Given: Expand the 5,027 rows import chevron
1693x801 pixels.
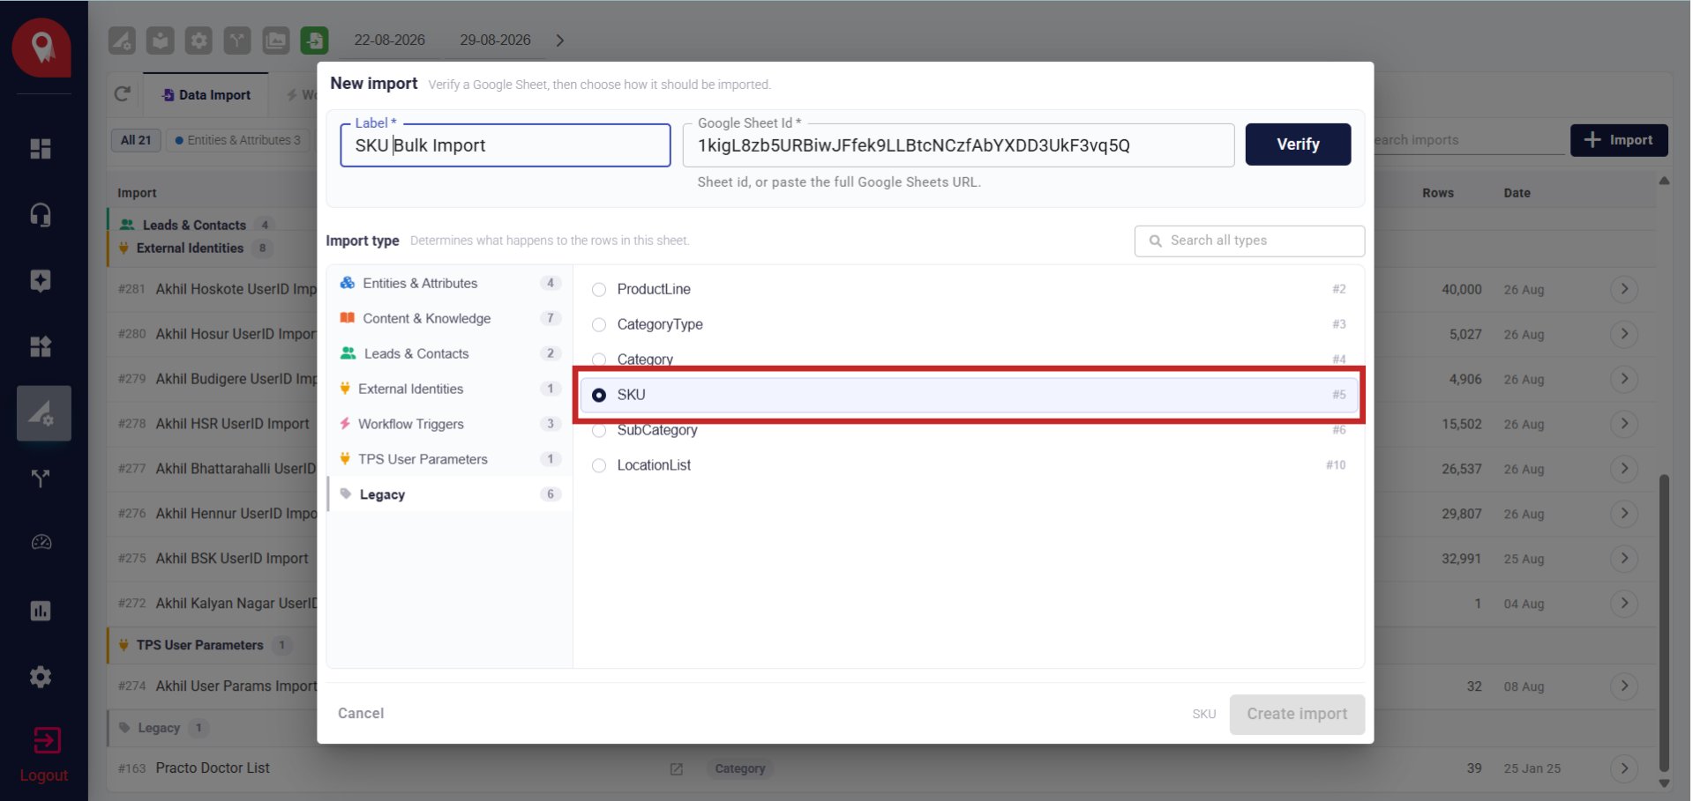Looking at the screenshot, I should (x=1624, y=334).
